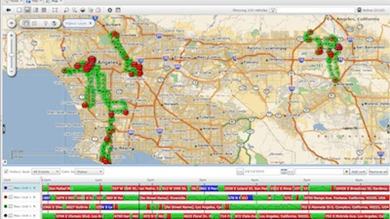Open the Home menu
Image resolution: width=390 pixels, height=219 pixels.
pos(14,1)
